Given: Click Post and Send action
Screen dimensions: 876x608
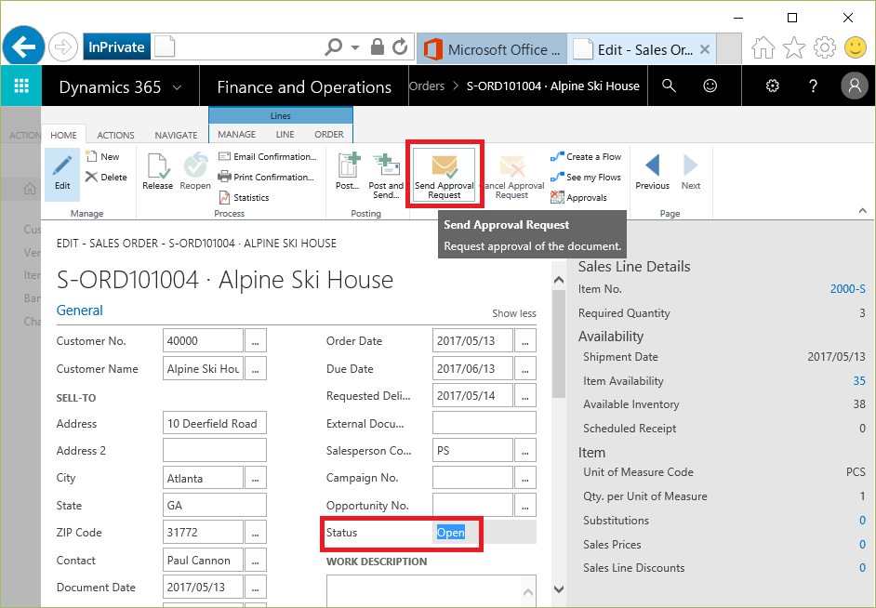Looking at the screenshot, I should 386,176.
